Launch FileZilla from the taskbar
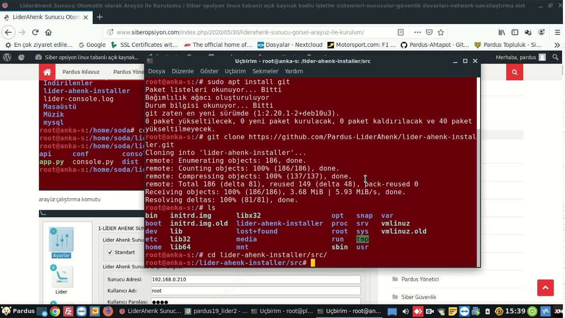565x318 pixels. click(x=68, y=311)
